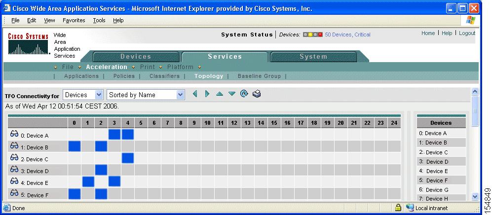Image resolution: width=492 pixels, height=215 pixels.
Task: Click the security lock status icon
Action: click(398, 208)
